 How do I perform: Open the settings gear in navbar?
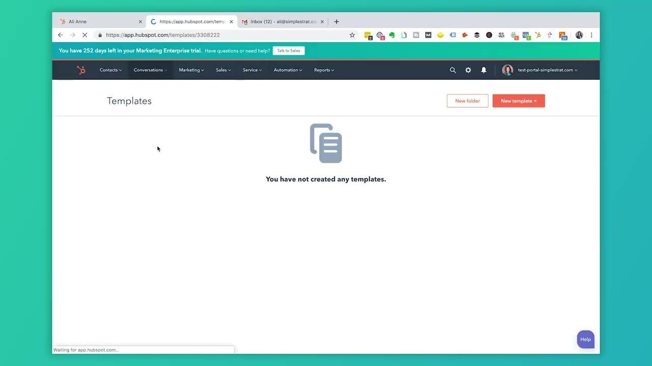468,70
